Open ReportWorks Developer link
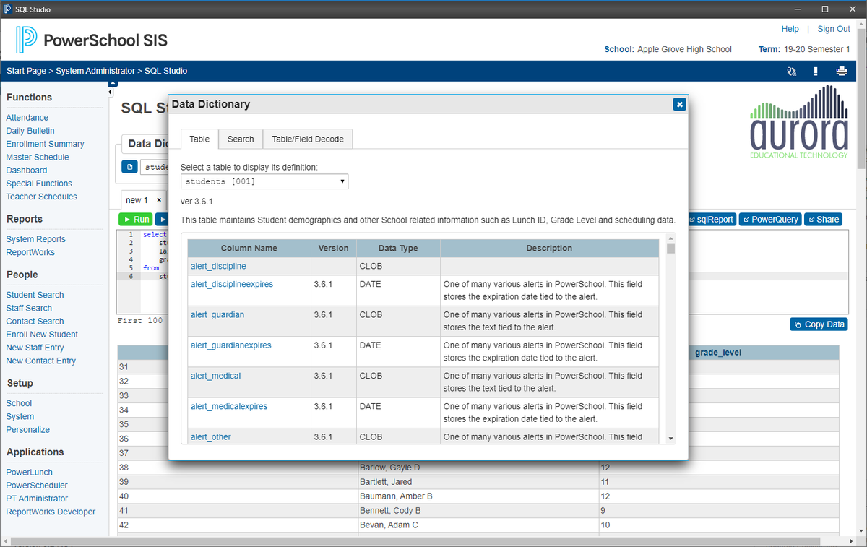This screenshot has height=547, width=867. tap(51, 512)
